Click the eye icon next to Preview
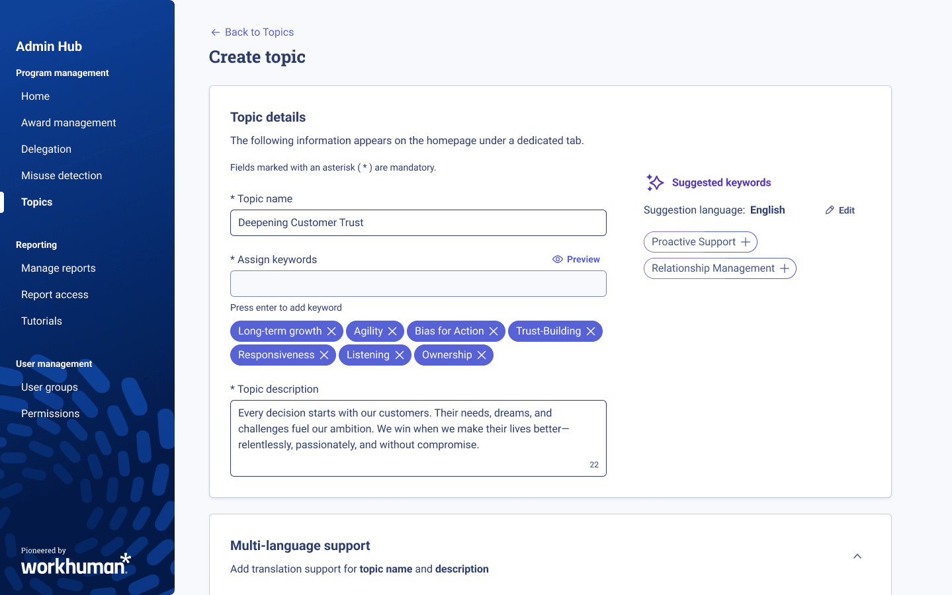This screenshot has width=952, height=595. point(557,259)
